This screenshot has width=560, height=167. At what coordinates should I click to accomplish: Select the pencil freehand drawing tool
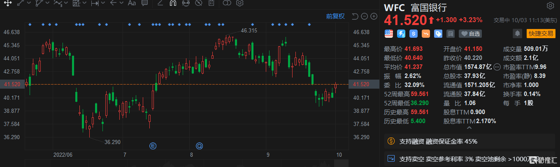160,3
